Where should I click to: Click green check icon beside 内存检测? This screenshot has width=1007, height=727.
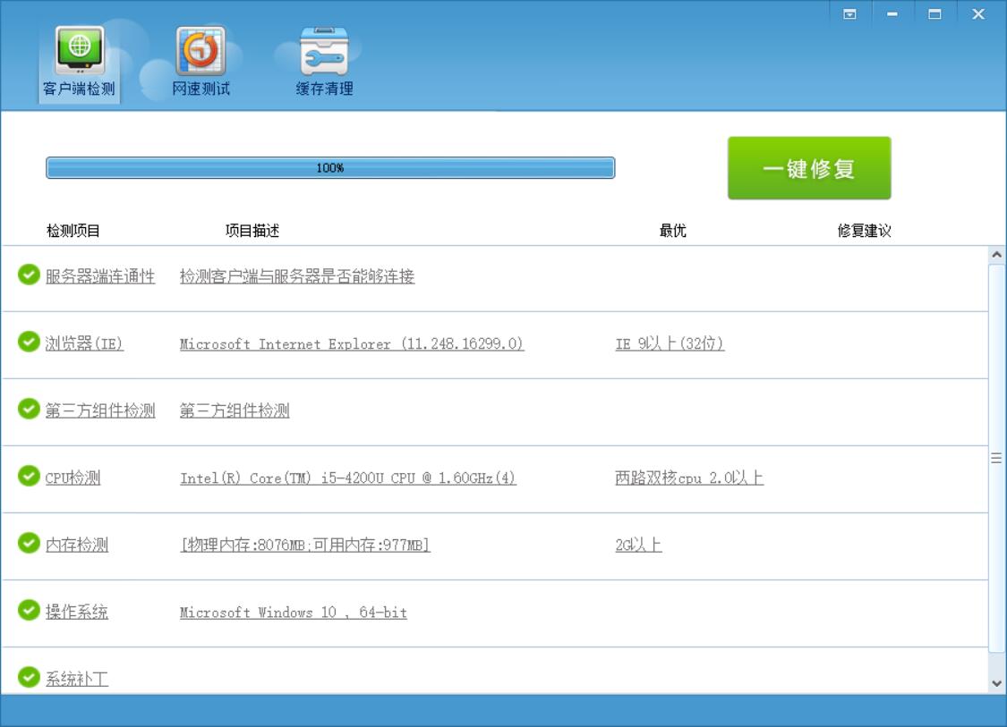(29, 544)
